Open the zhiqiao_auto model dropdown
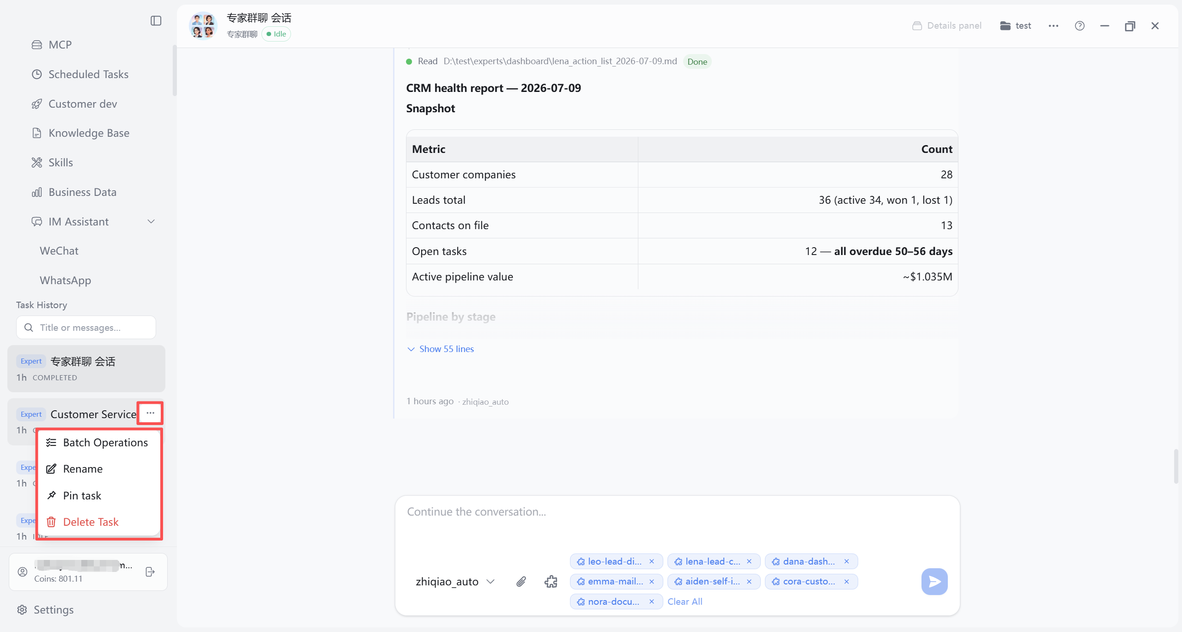 pyautogui.click(x=455, y=582)
